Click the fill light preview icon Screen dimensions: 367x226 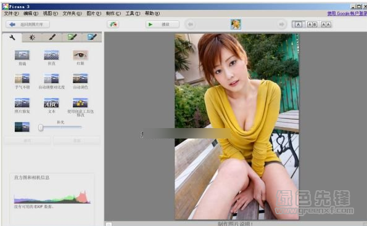tap(22, 127)
